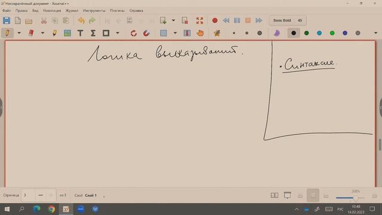The height and width of the screenshot is (215, 382).
Task: Decrease page number with minus button
Action: tap(41, 195)
